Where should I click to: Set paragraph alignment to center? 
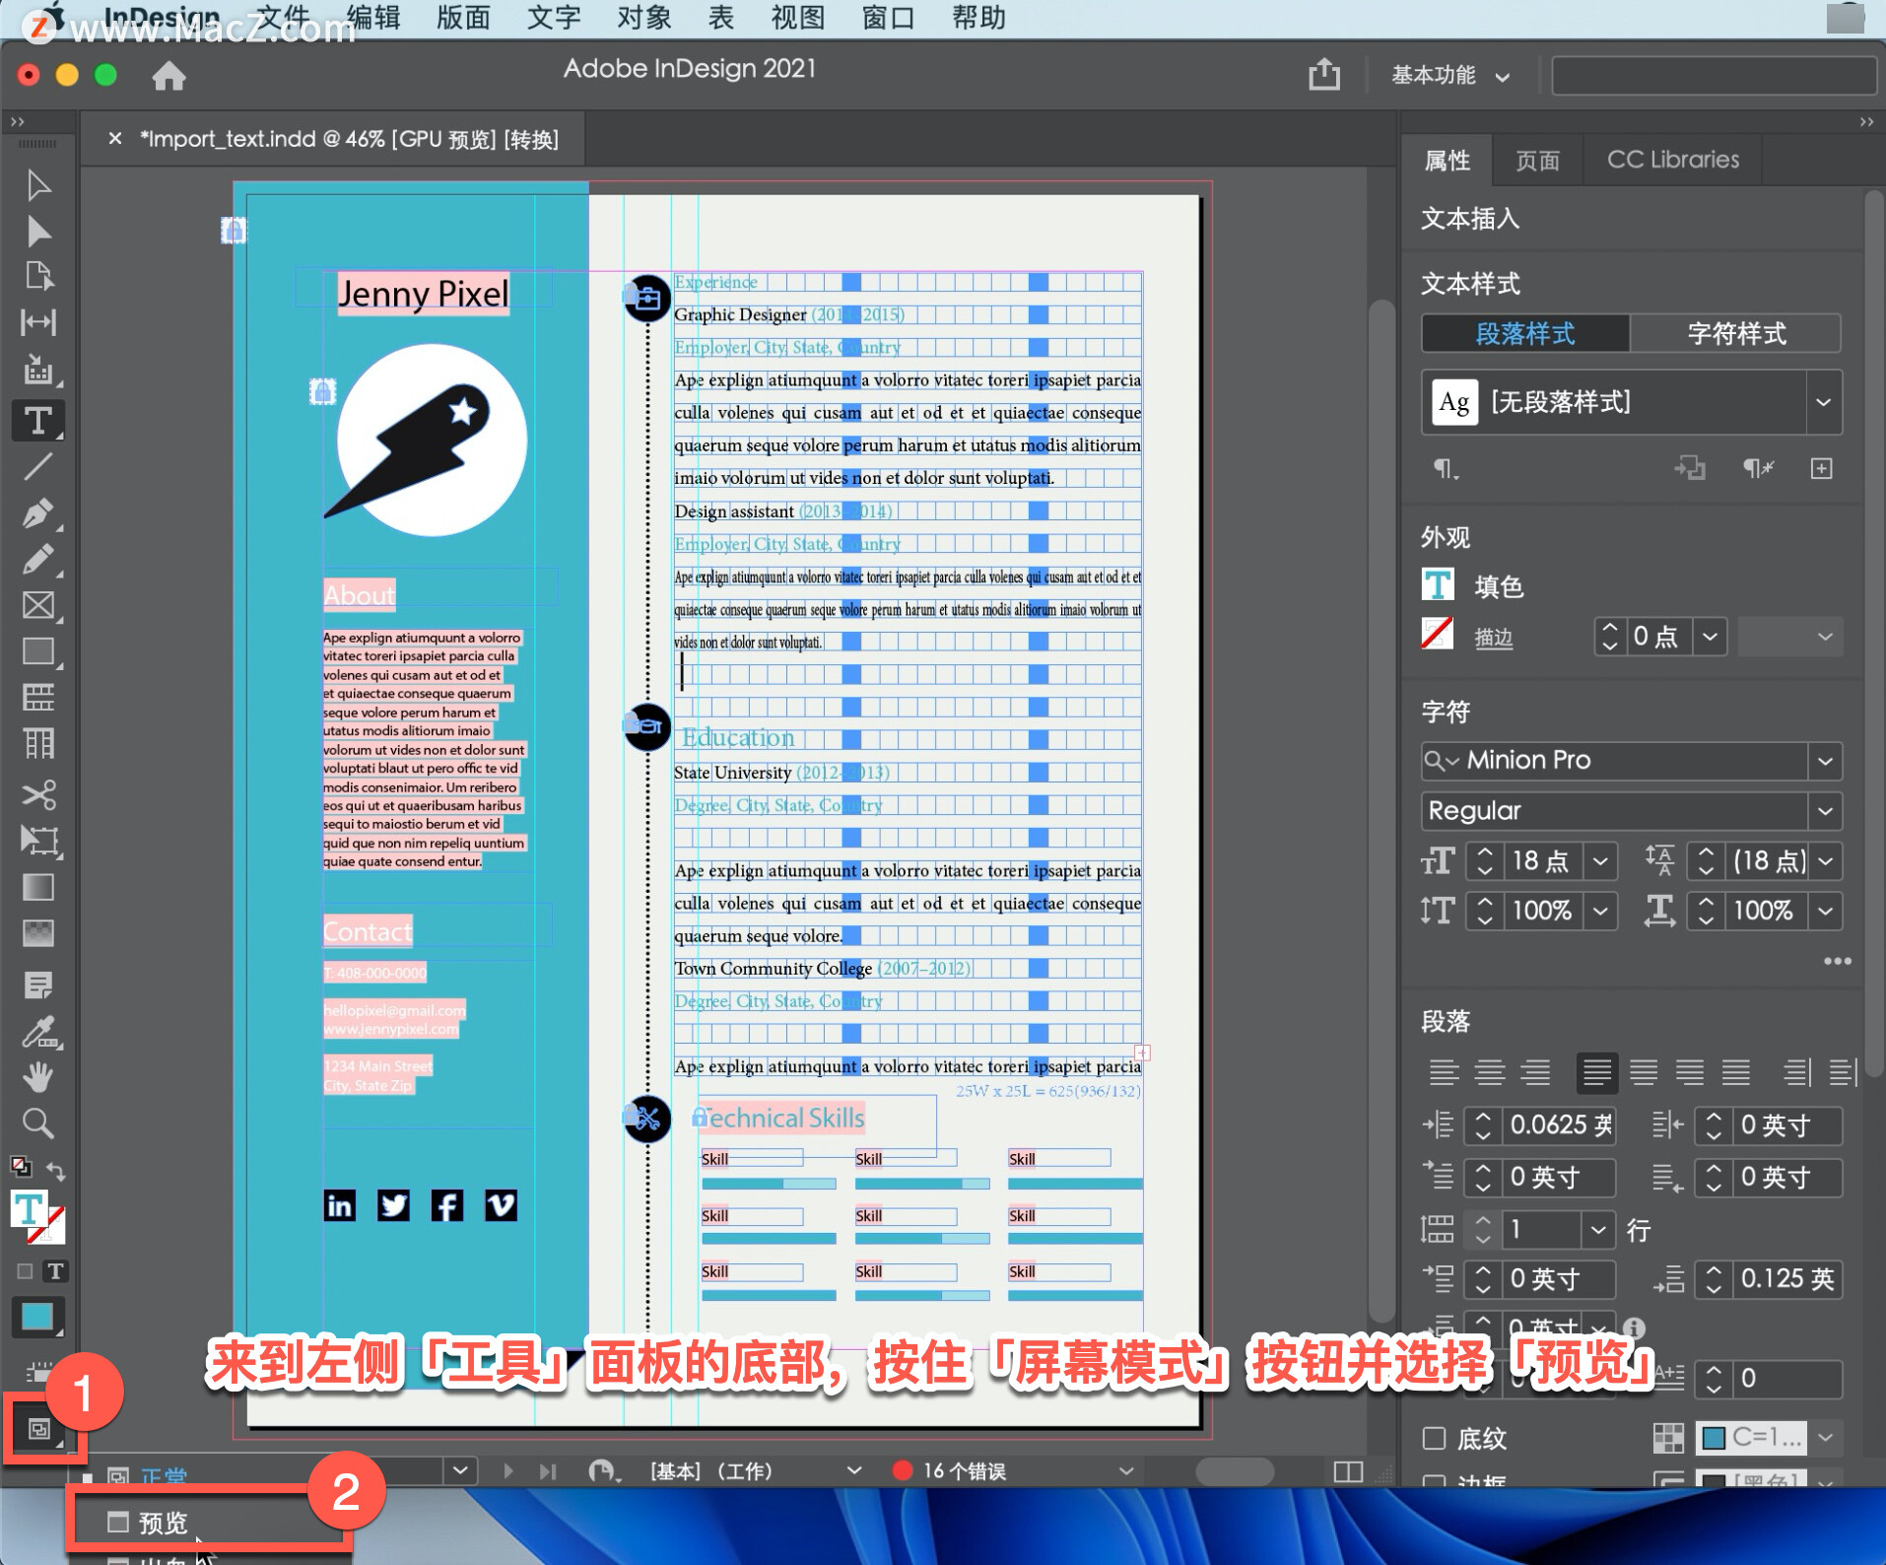pos(1489,1072)
